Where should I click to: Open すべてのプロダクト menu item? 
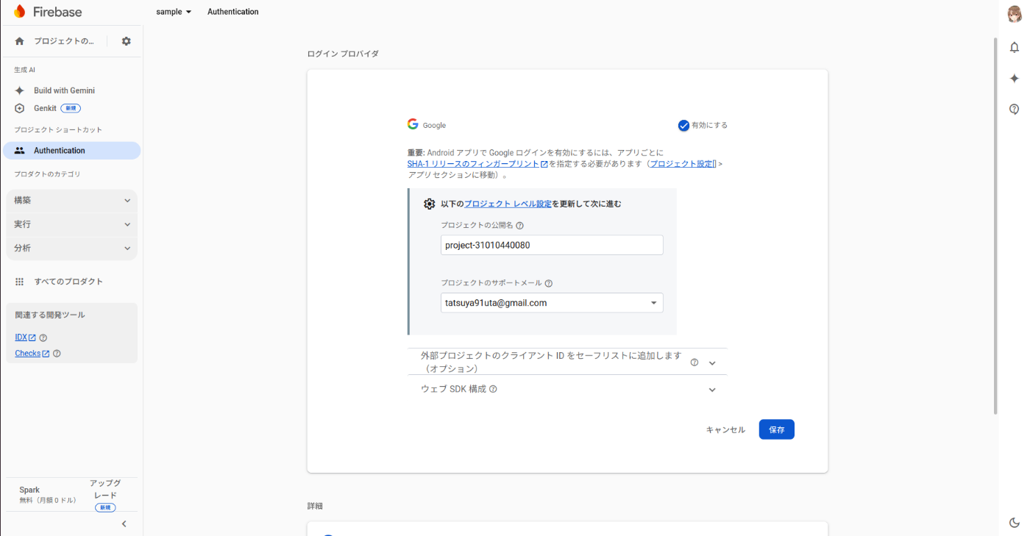click(68, 282)
